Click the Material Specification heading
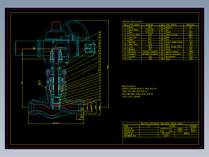The height and width of the screenshot is (157, 209). pyautogui.click(x=132, y=21)
